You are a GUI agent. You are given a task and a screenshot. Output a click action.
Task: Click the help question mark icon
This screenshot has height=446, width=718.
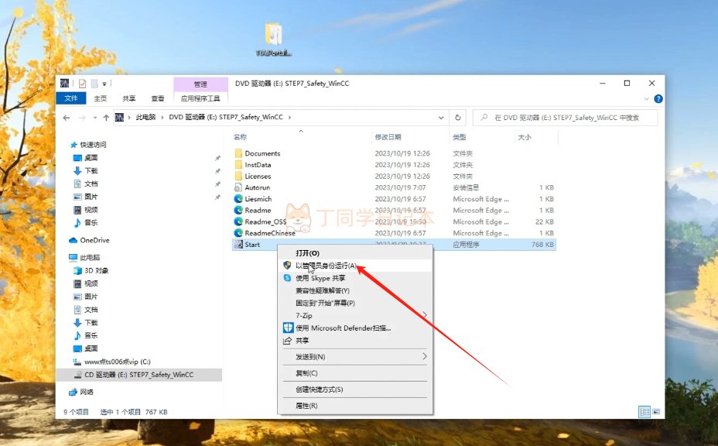(658, 98)
